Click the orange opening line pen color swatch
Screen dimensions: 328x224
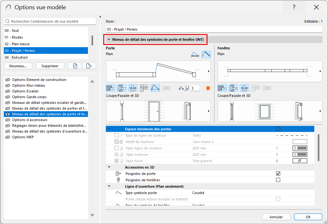206,88
